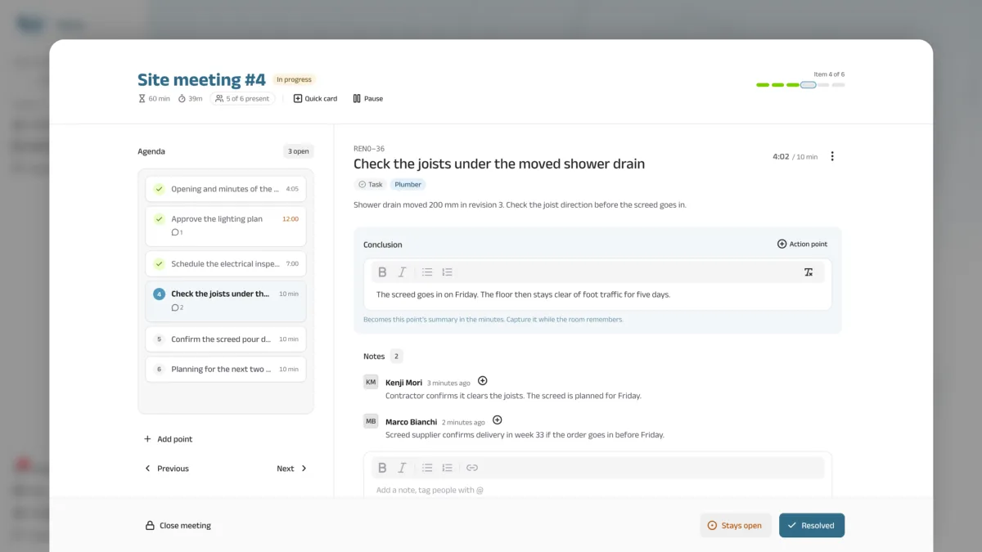
Task: Insert bullet list in the note editor
Action: point(427,468)
